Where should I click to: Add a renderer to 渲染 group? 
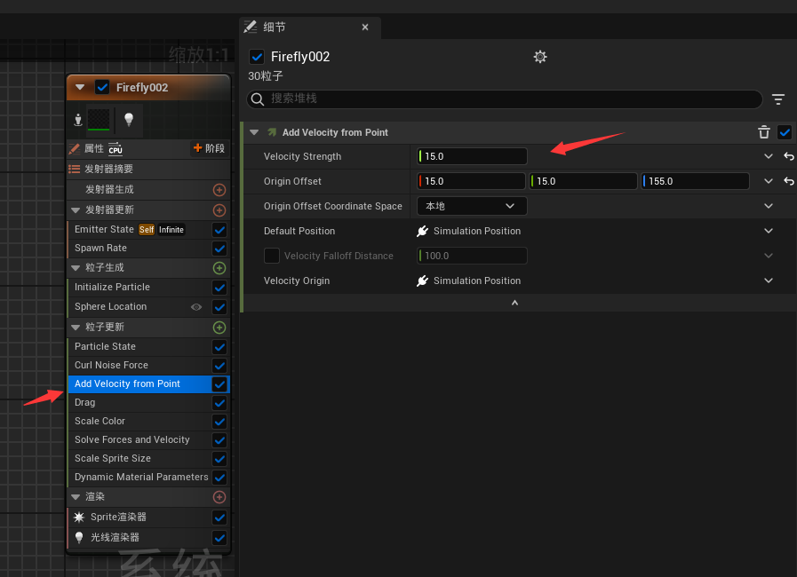(x=219, y=497)
